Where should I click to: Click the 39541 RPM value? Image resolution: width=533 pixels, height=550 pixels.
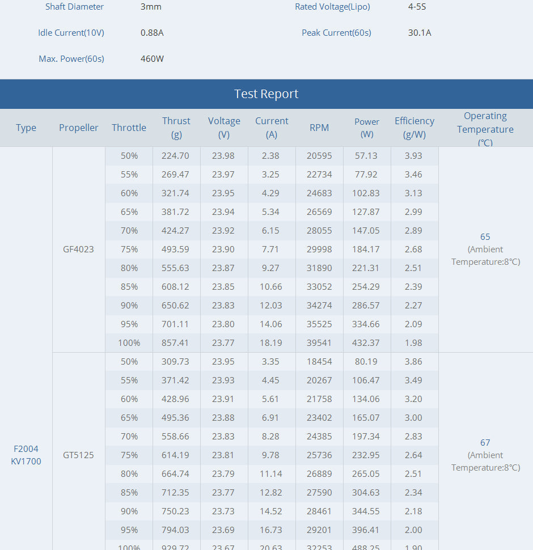(x=319, y=343)
